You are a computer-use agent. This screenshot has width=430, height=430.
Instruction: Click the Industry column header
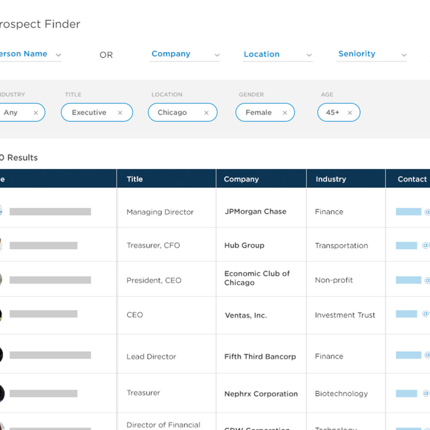click(331, 179)
